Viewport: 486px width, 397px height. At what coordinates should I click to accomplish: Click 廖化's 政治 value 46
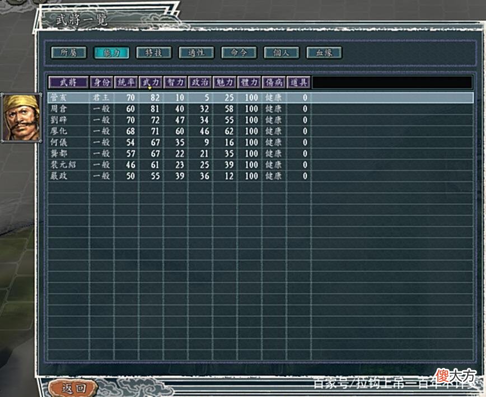tap(204, 131)
